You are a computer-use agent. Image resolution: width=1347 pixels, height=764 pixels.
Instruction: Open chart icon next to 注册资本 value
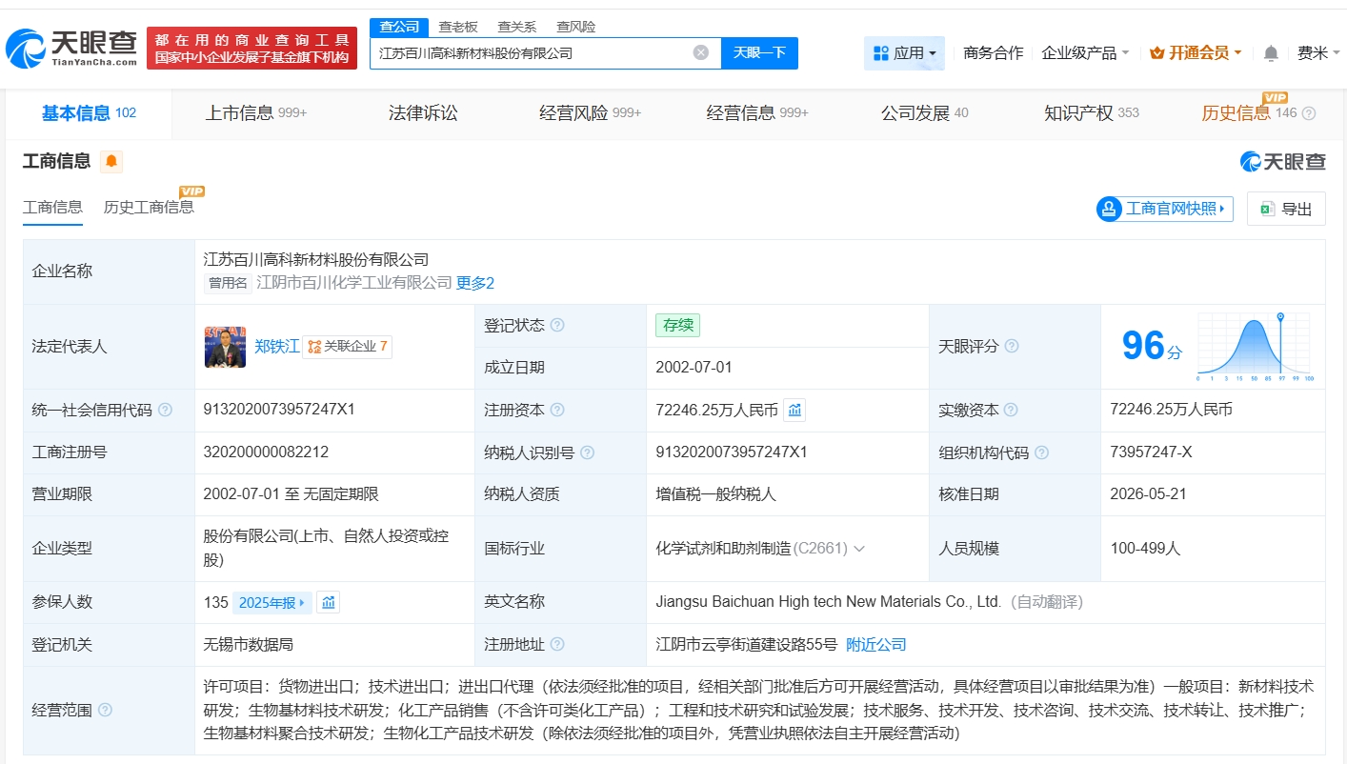(795, 411)
